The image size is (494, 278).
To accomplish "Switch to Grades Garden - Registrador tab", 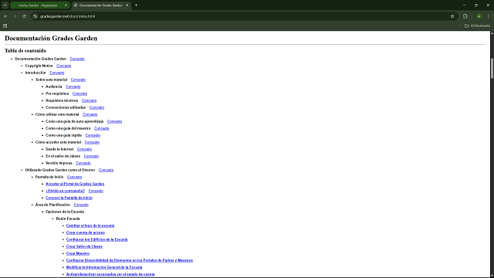I will point(38,5).
